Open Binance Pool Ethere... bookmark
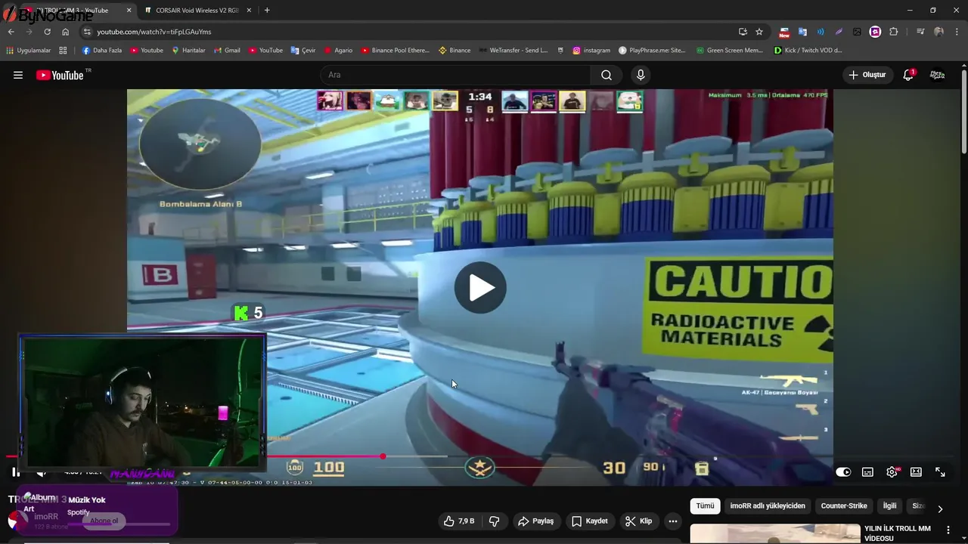 tap(395, 51)
